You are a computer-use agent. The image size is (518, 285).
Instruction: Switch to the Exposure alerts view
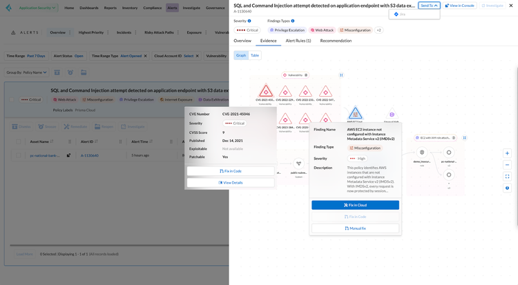coord(194,32)
